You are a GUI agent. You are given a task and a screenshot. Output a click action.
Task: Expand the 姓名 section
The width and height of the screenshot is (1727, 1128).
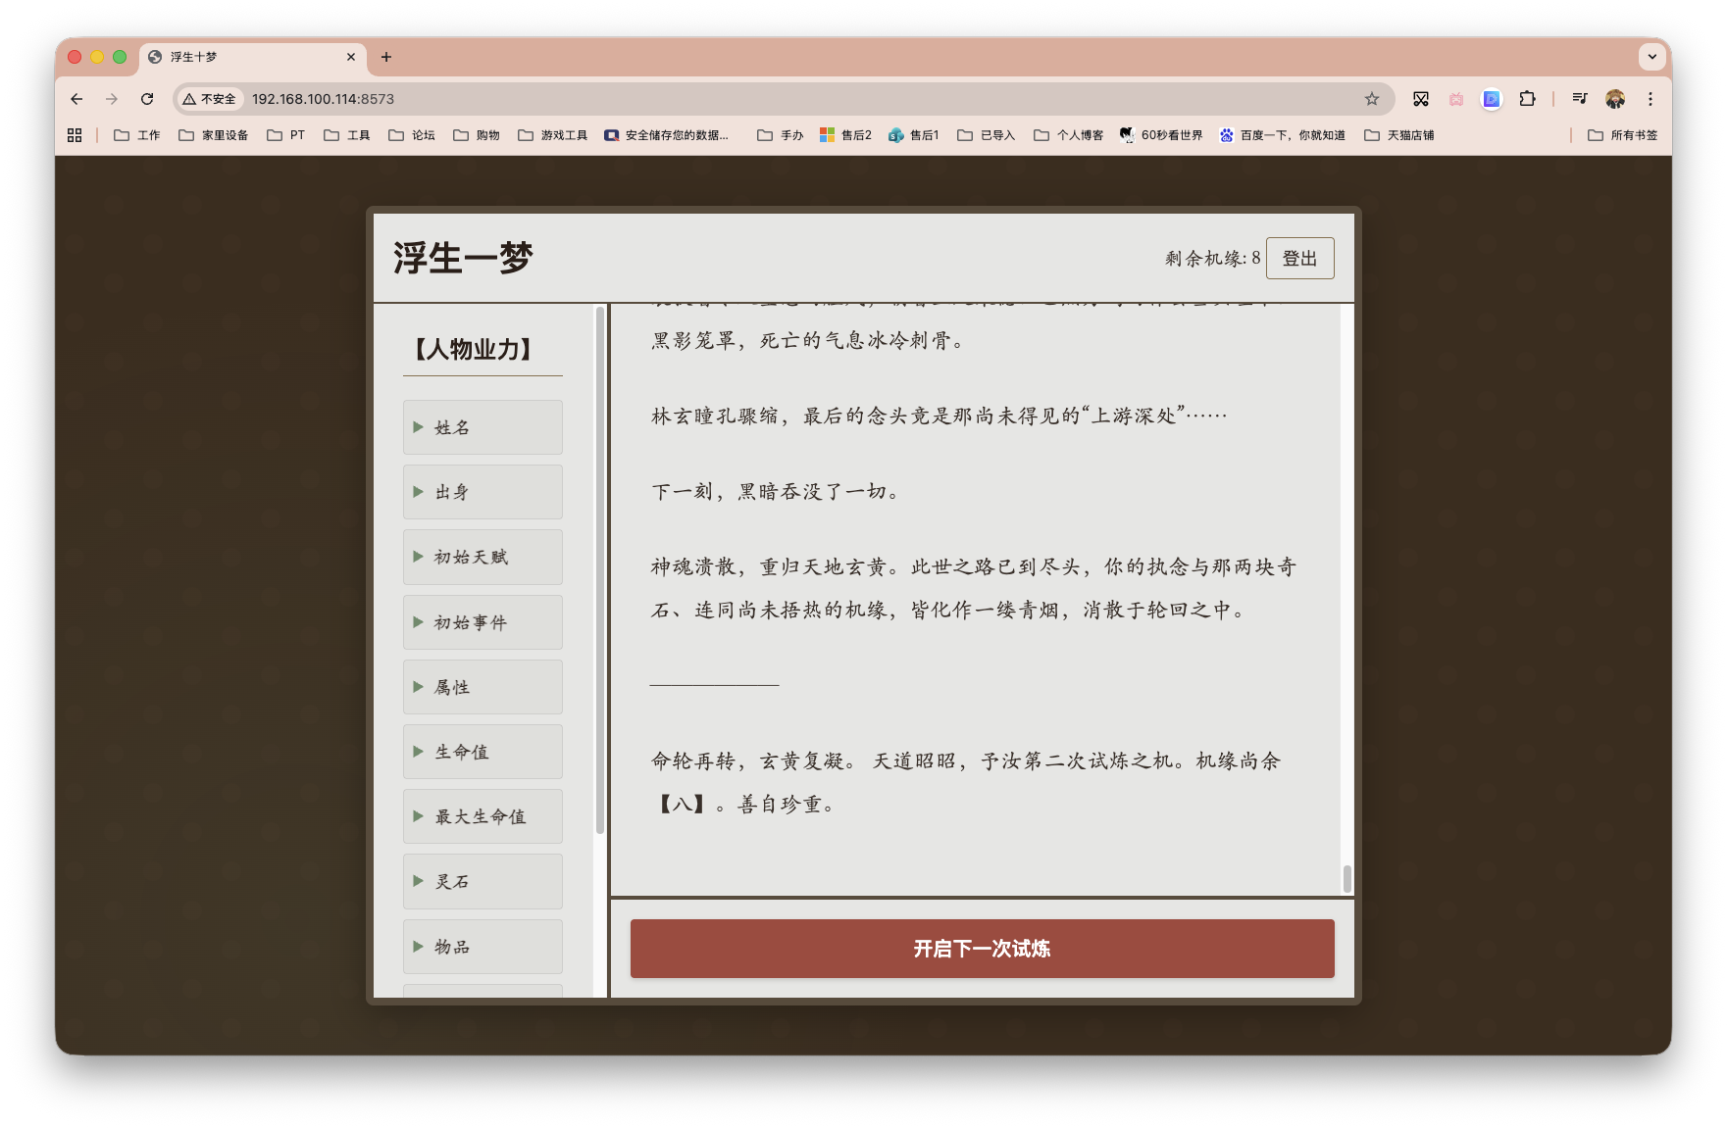point(482,427)
